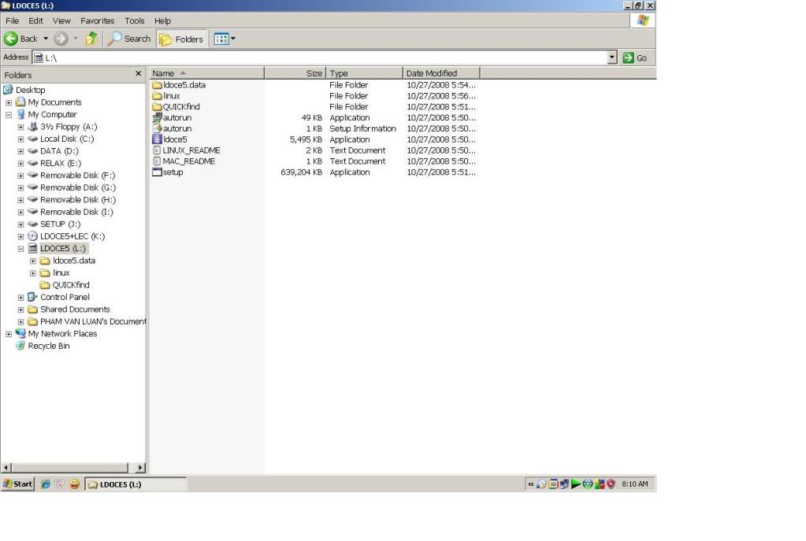Expand the Control Panel node
This screenshot has height=541, width=806.
[x=20, y=298]
